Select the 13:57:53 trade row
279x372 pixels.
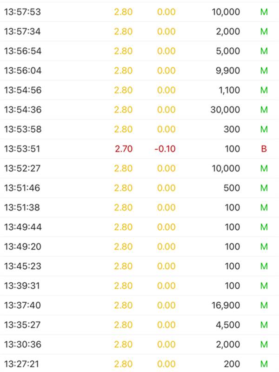pos(139,12)
